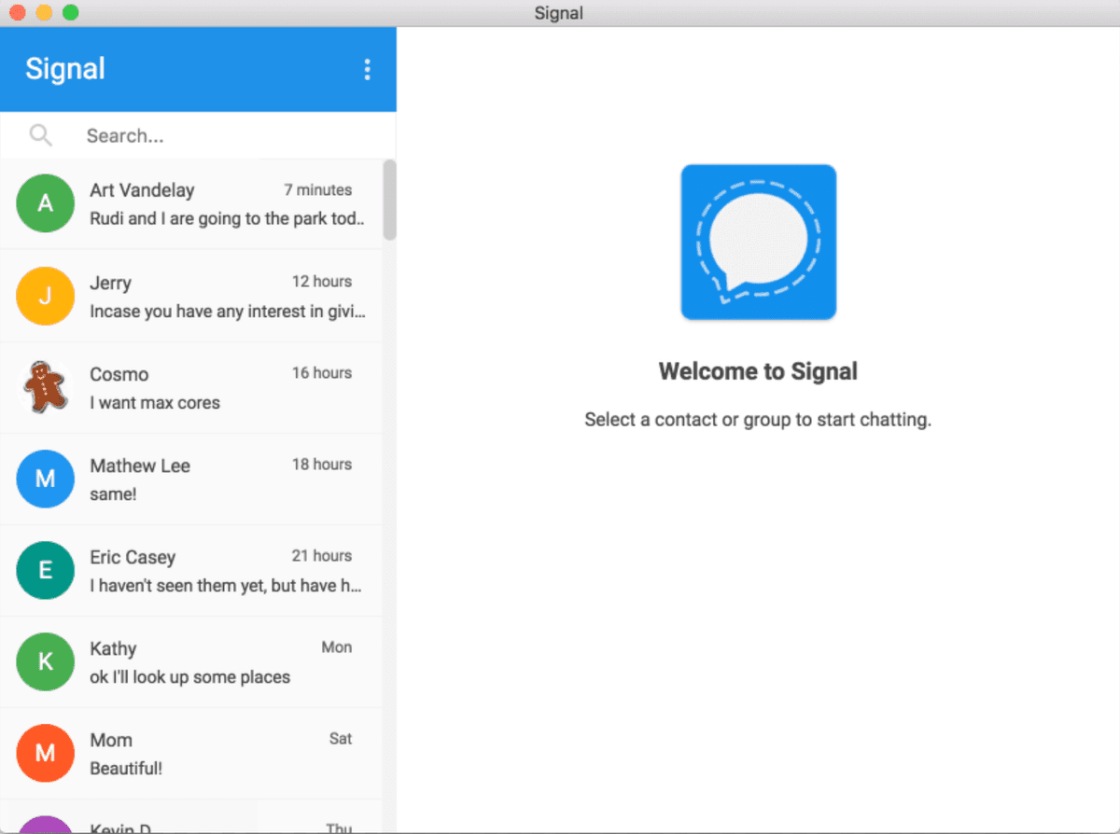Click into the Search input field
The width and height of the screenshot is (1120, 834).
coord(224,135)
